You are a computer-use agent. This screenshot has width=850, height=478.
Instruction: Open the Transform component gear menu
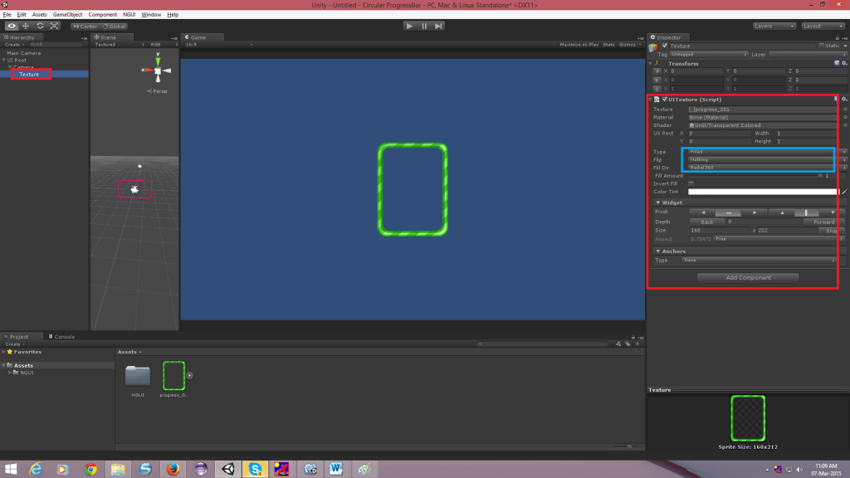point(844,63)
